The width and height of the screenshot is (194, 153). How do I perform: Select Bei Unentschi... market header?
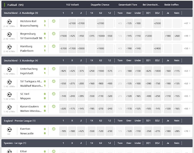tap(151, 5)
